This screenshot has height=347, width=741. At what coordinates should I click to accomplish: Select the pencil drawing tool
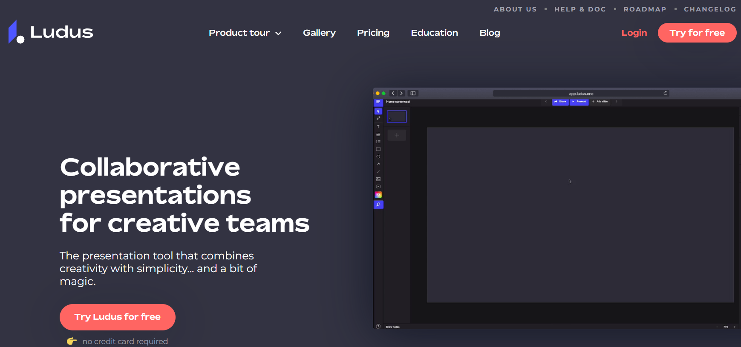pyautogui.click(x=378, y=119)
